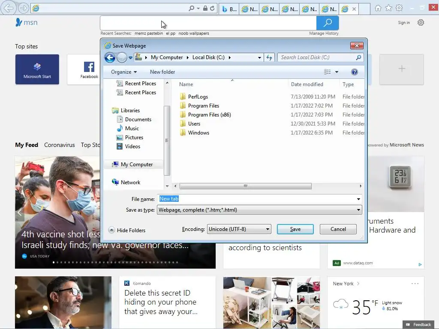The height and width of the screenshot is (329, 439).
Task: Click the horizontal scrollbar in file list
Action: click(x=245, y=186)
